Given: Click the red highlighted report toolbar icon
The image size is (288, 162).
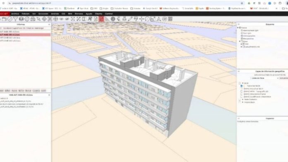Looking at the screenshot, I should 101,19.
